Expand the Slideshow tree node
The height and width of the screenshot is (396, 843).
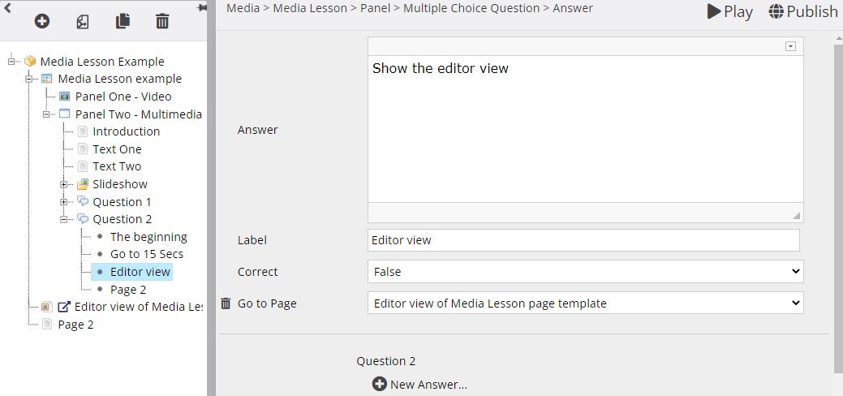pyautogui.click(x=64, y=184)
